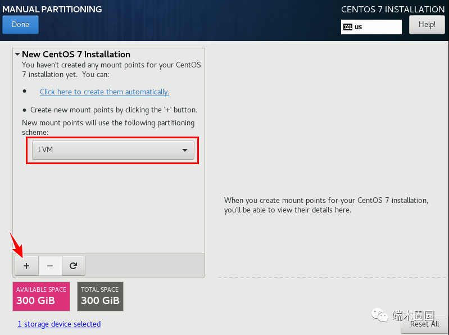Select the us keyboard layout field

click(371, 27)
